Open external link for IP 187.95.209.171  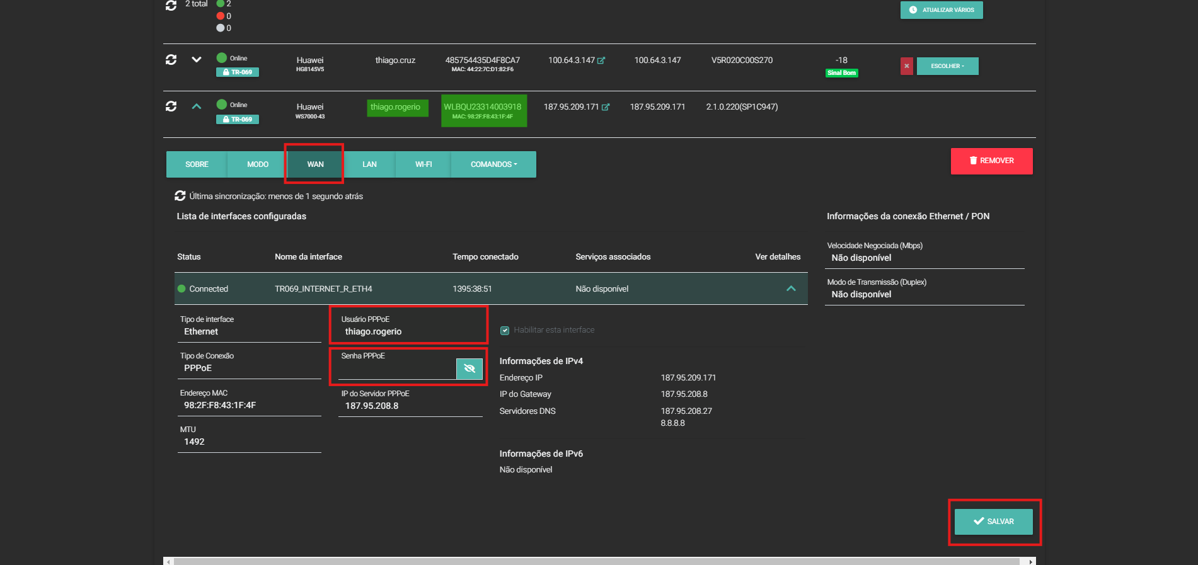pos(606,107)
